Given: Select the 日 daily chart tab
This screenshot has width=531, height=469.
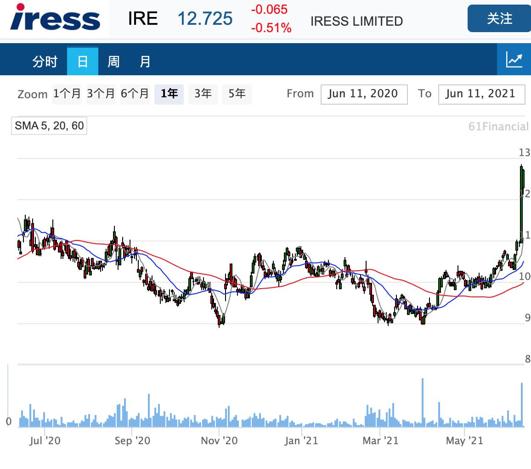Looking at the screenshot, I should pos(83,61).
